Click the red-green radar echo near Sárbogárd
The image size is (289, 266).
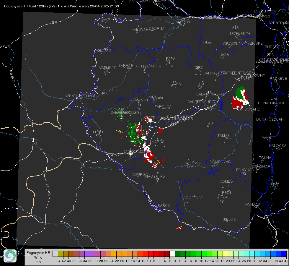[x=240, y=98]
